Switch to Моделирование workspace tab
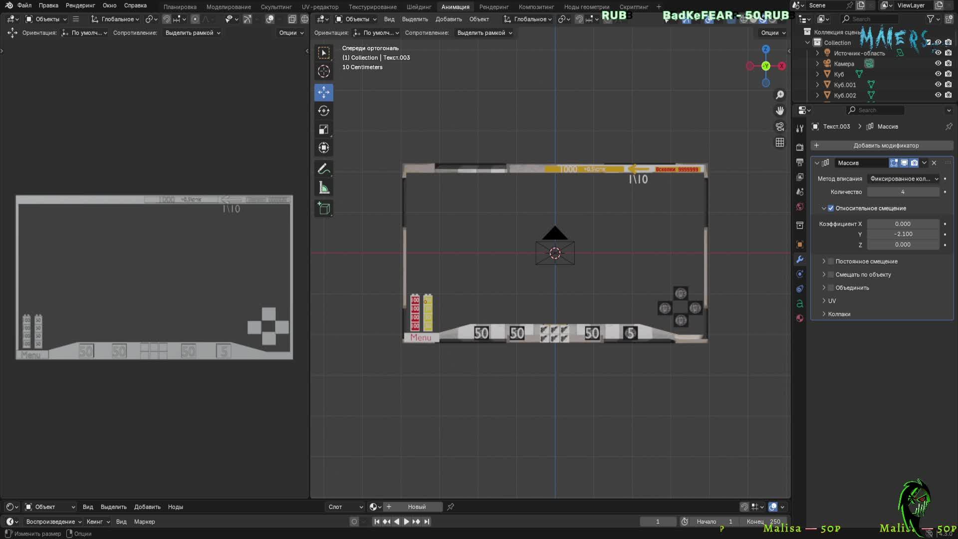 point(229,7)
